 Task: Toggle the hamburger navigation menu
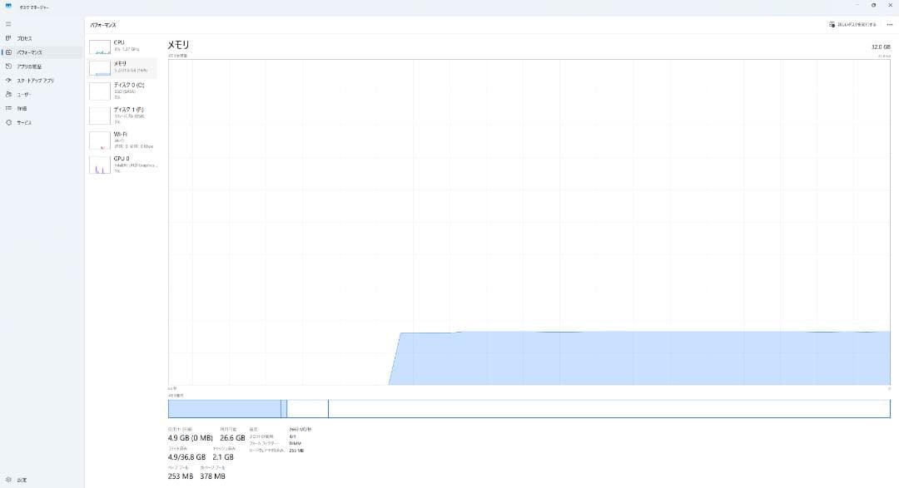8,24
